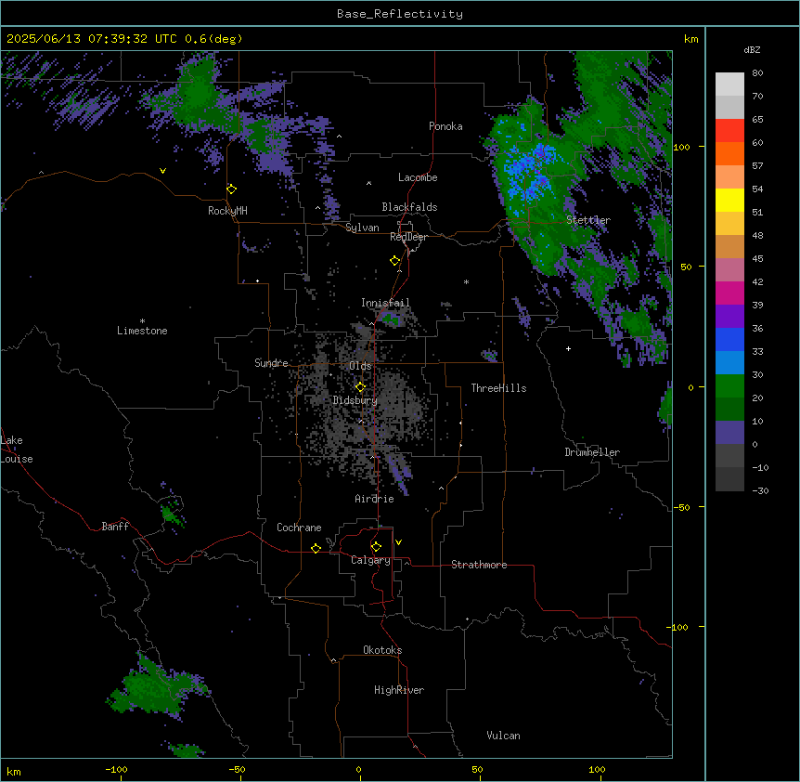Select the orange swatch in dBZ legend
Image resolution: width=800 pixels, height=782 pixels.
pos(729,153)
